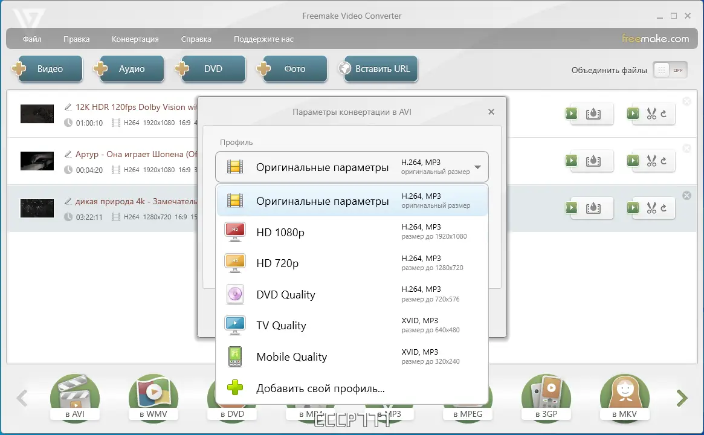Click the в MPEG format icon
704x435 pixels.
(467, 414)
